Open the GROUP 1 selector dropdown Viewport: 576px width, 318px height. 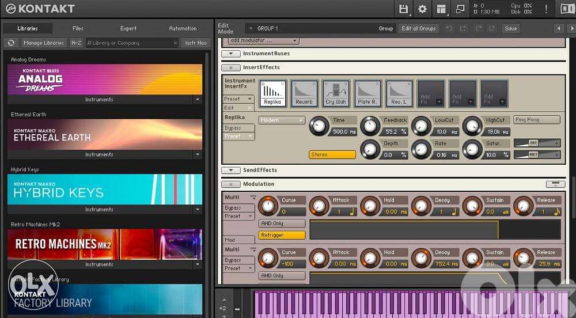coord(251,29)
